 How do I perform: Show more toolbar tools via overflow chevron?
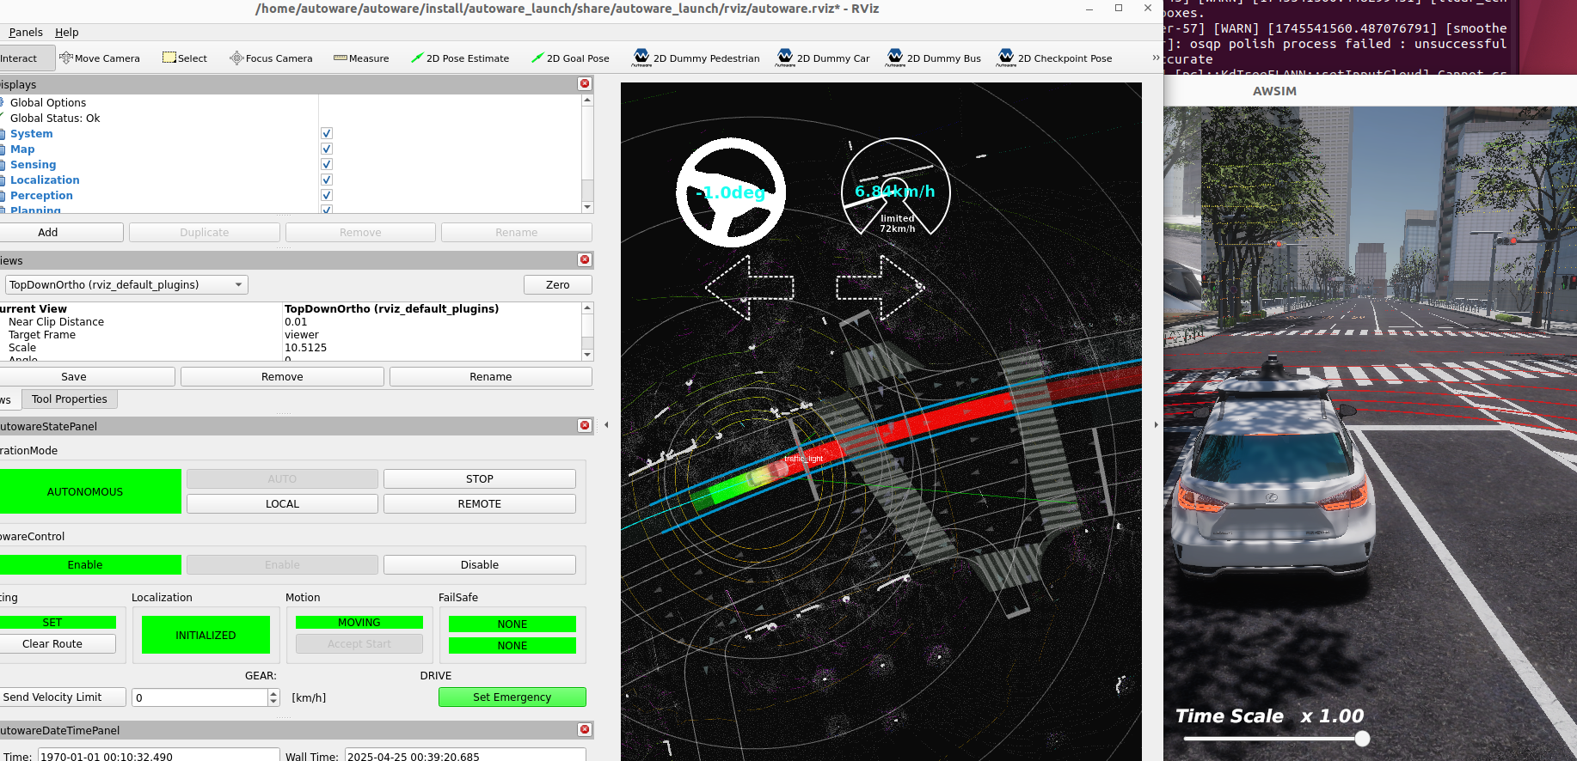pyautogui.click(x=1156, y=58)
